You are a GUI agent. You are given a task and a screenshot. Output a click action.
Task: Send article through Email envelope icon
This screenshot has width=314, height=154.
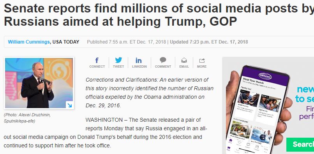coord(184,63)
